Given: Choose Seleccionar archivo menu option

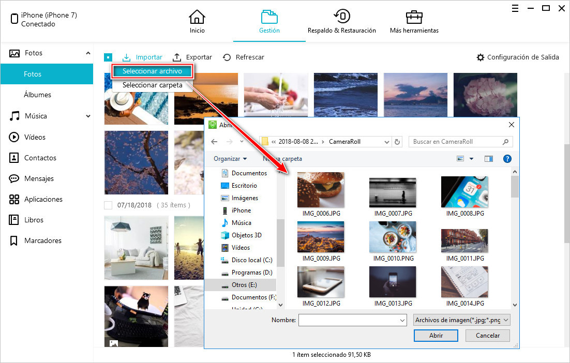Looking at the screenshot, I should tap(152, 71).
